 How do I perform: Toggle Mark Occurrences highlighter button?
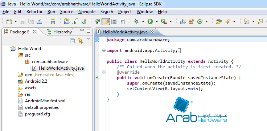pos(106,21)
